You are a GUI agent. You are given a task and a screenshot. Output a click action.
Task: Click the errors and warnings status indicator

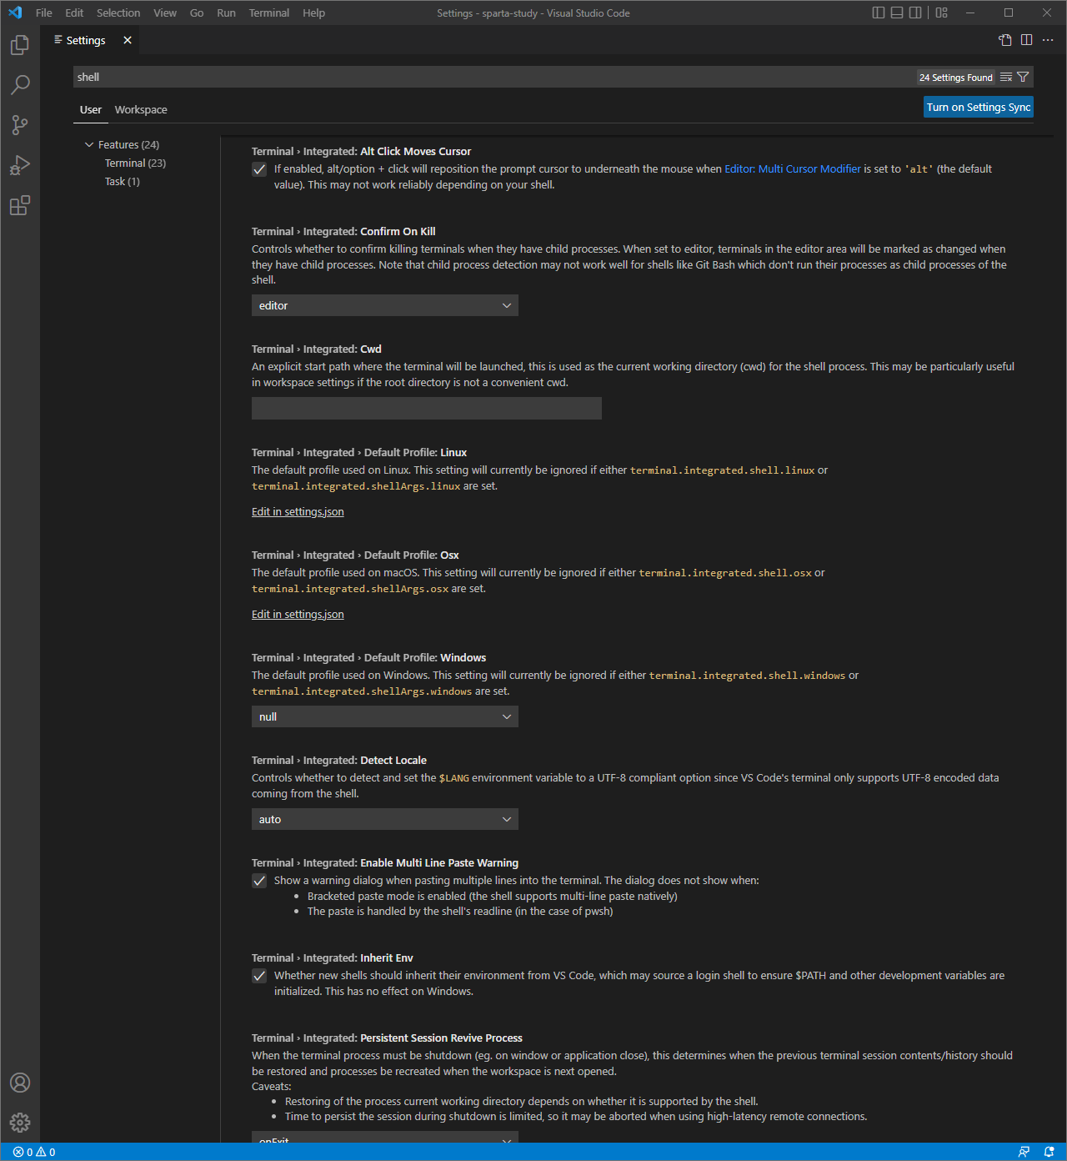click(x=34, y=1152)
